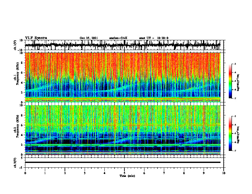Click the "5" tick on ch.3(V) axis
Viewport: 252px width, 194px height.
click(22, 158)
